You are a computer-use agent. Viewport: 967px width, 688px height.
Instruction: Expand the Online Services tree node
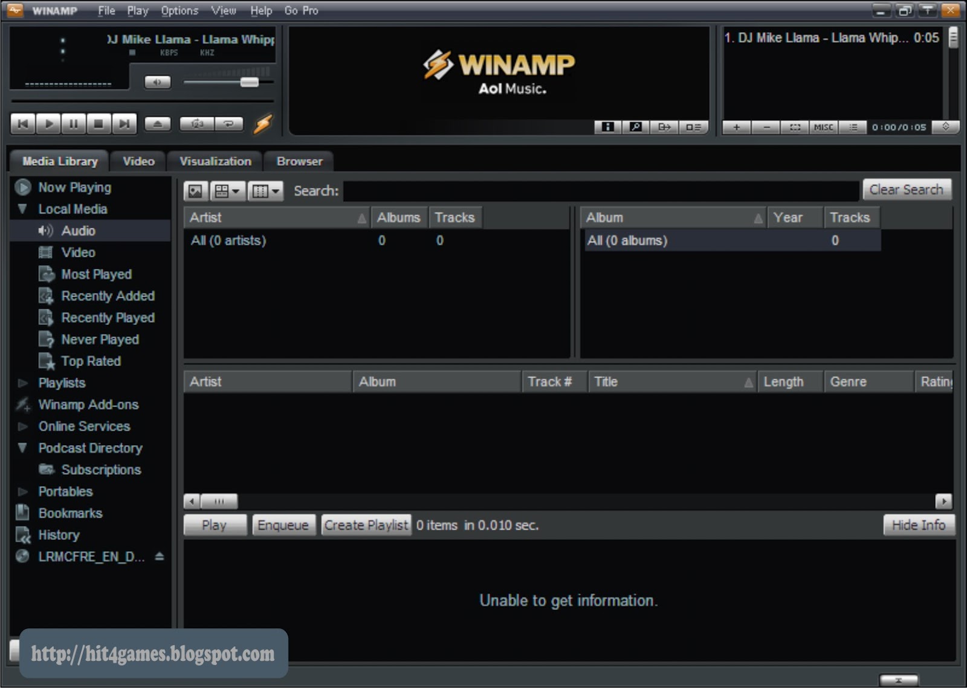pos(22,426)
